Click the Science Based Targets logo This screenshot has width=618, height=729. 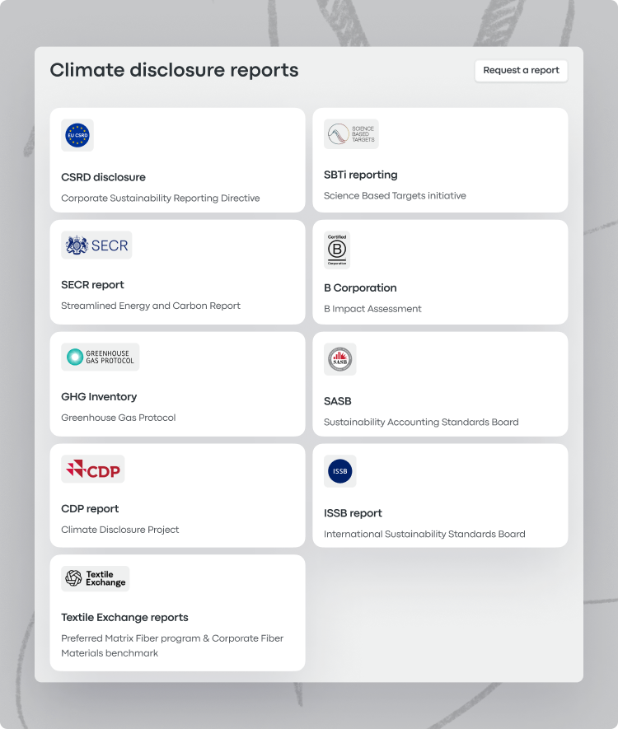(351, 134)
